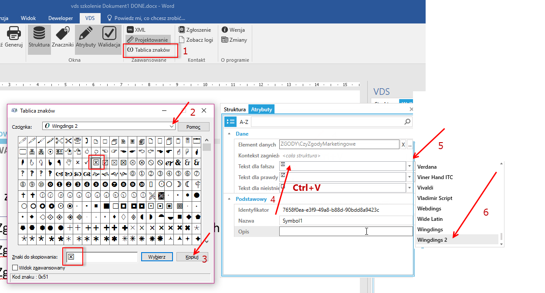This screenshot has height=293, width=545.
Task: Collapse the Dane section
Action: 230,134
